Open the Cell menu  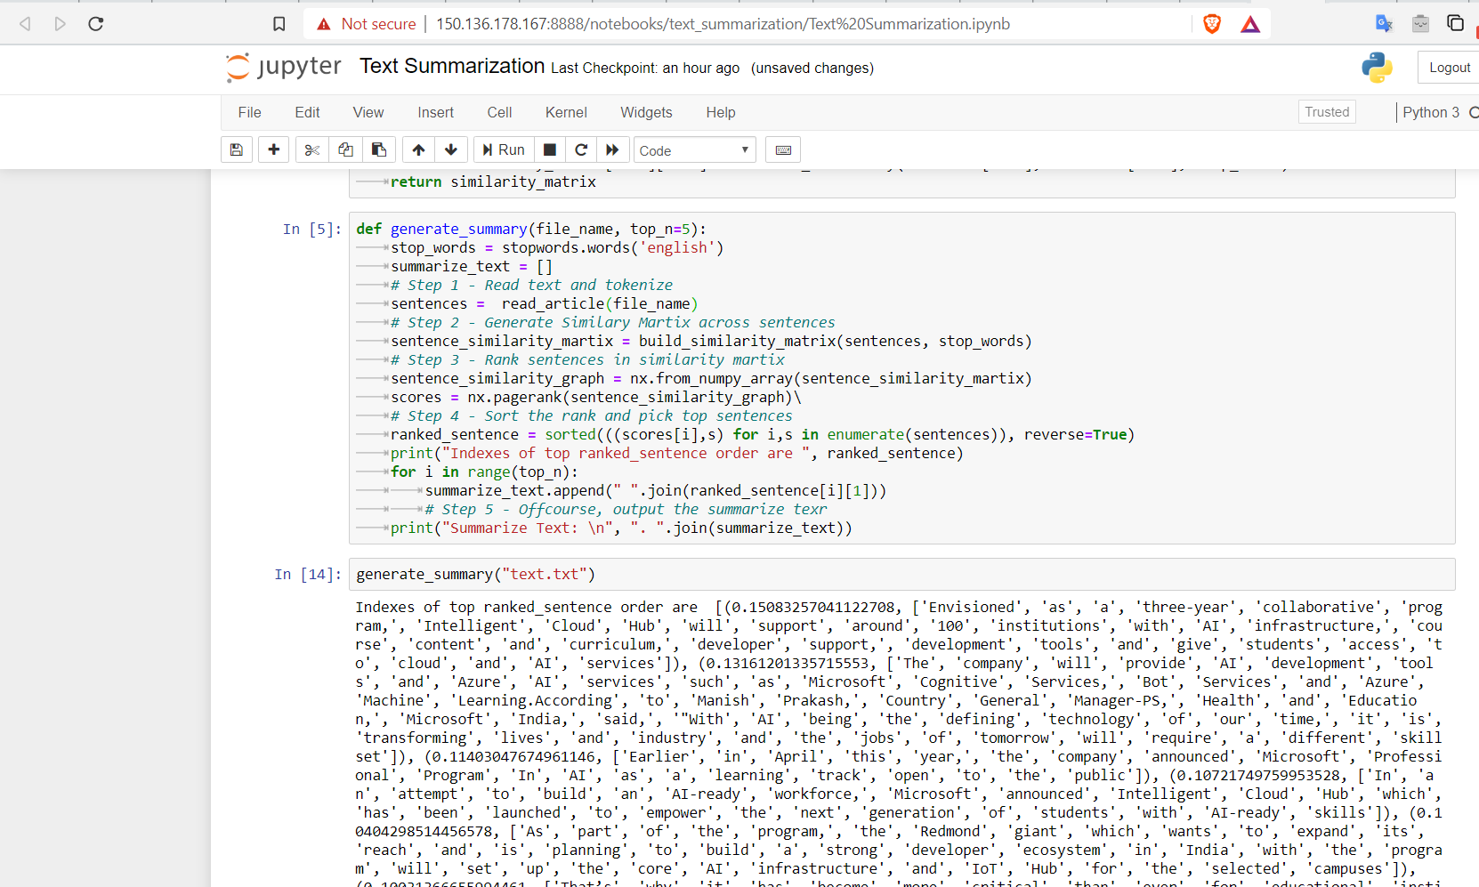(499, 112)
